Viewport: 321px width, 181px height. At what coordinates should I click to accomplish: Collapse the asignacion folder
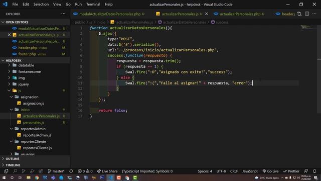point(11,97)
